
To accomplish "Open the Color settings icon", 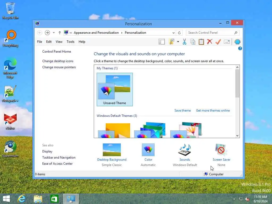I will point(148,150).
